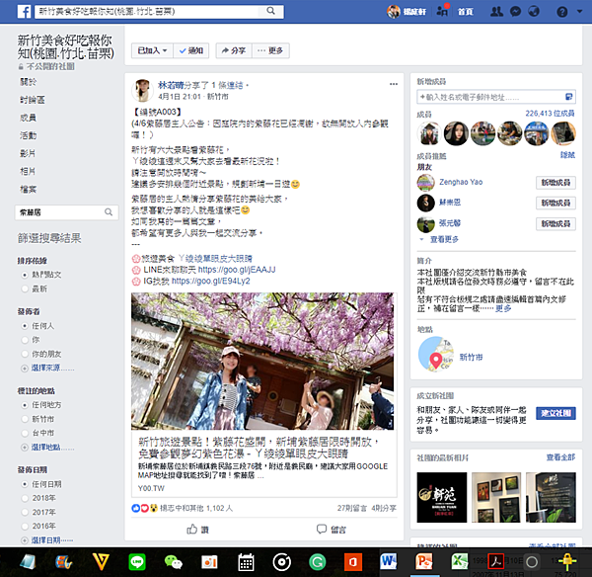Viewport: 592px width, 577px height.
Task: Click the address-book icon in the add-member field
Action: (x=568, y=97)
